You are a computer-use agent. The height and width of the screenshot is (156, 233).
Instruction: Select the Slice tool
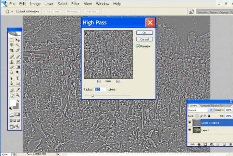[x=18, y=50]
